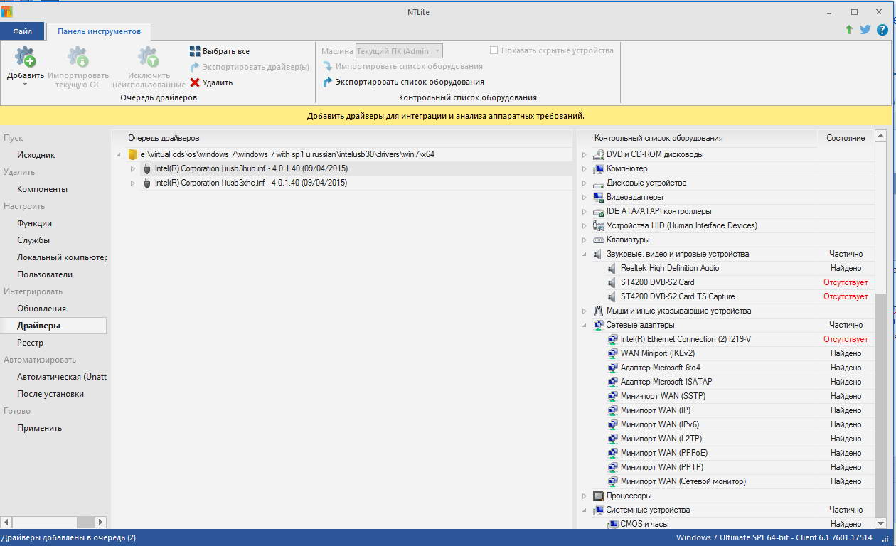Open Реестр page in sidebar
This screenshot has width=896, height=546.
[31, 343]
